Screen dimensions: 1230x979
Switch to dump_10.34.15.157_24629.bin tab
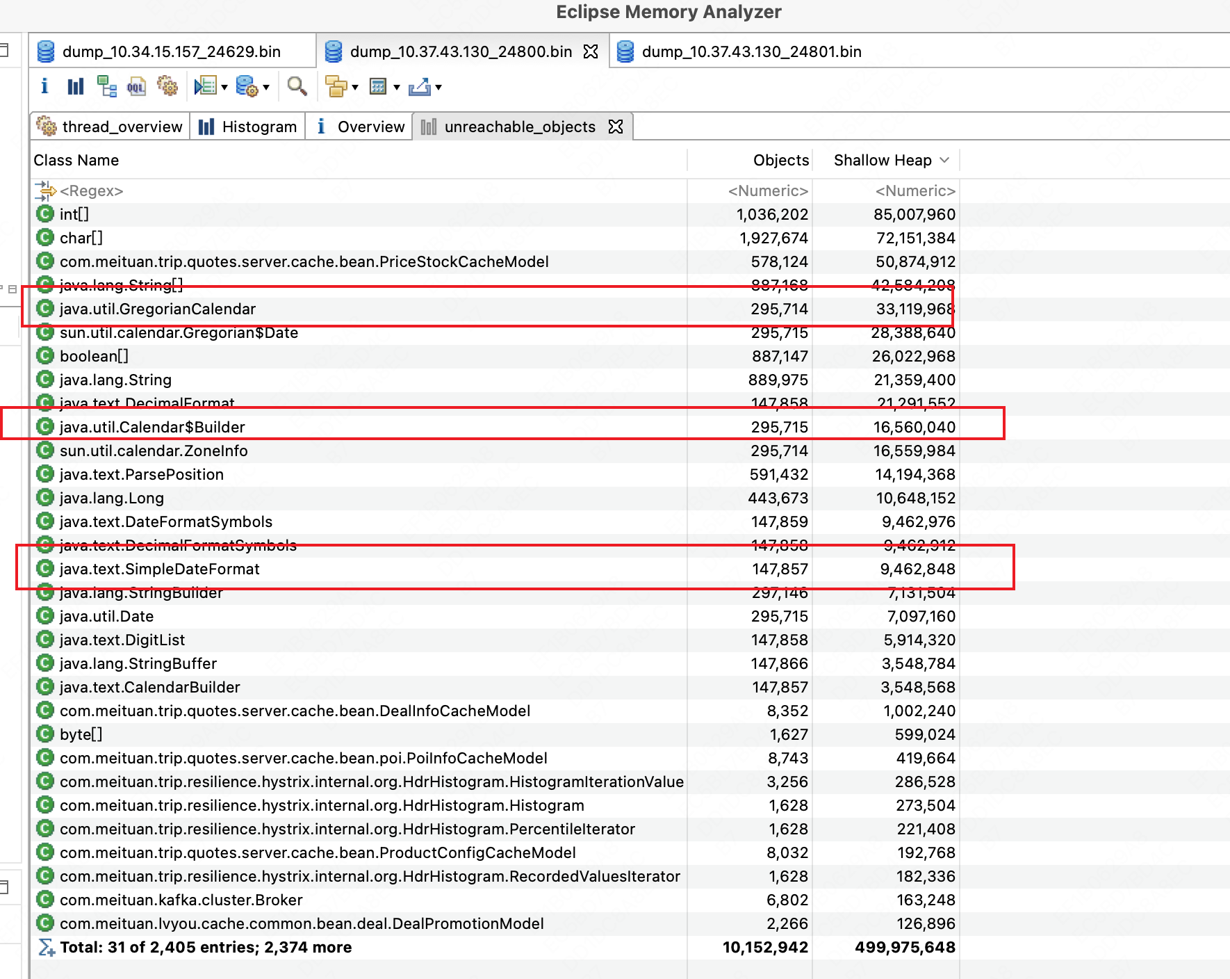(x=172, y=51)
